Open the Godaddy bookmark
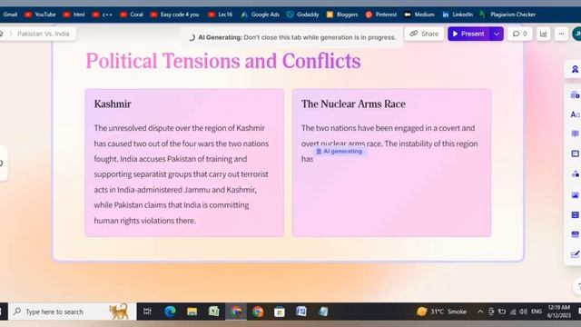581x327 pixels. pyautogui.click(x=302, y=15)
